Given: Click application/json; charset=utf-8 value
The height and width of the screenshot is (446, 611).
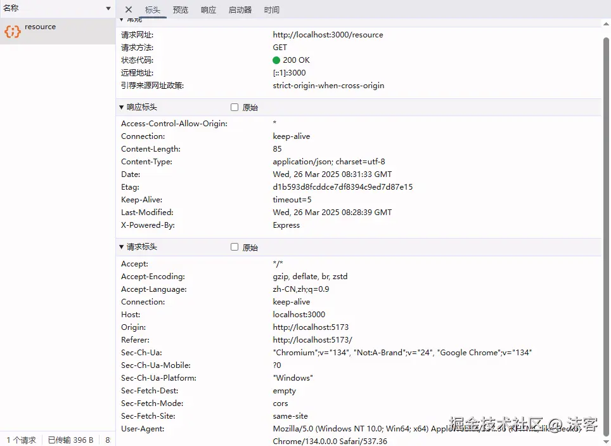Looking at the screenshot, I should click(329, 162).
